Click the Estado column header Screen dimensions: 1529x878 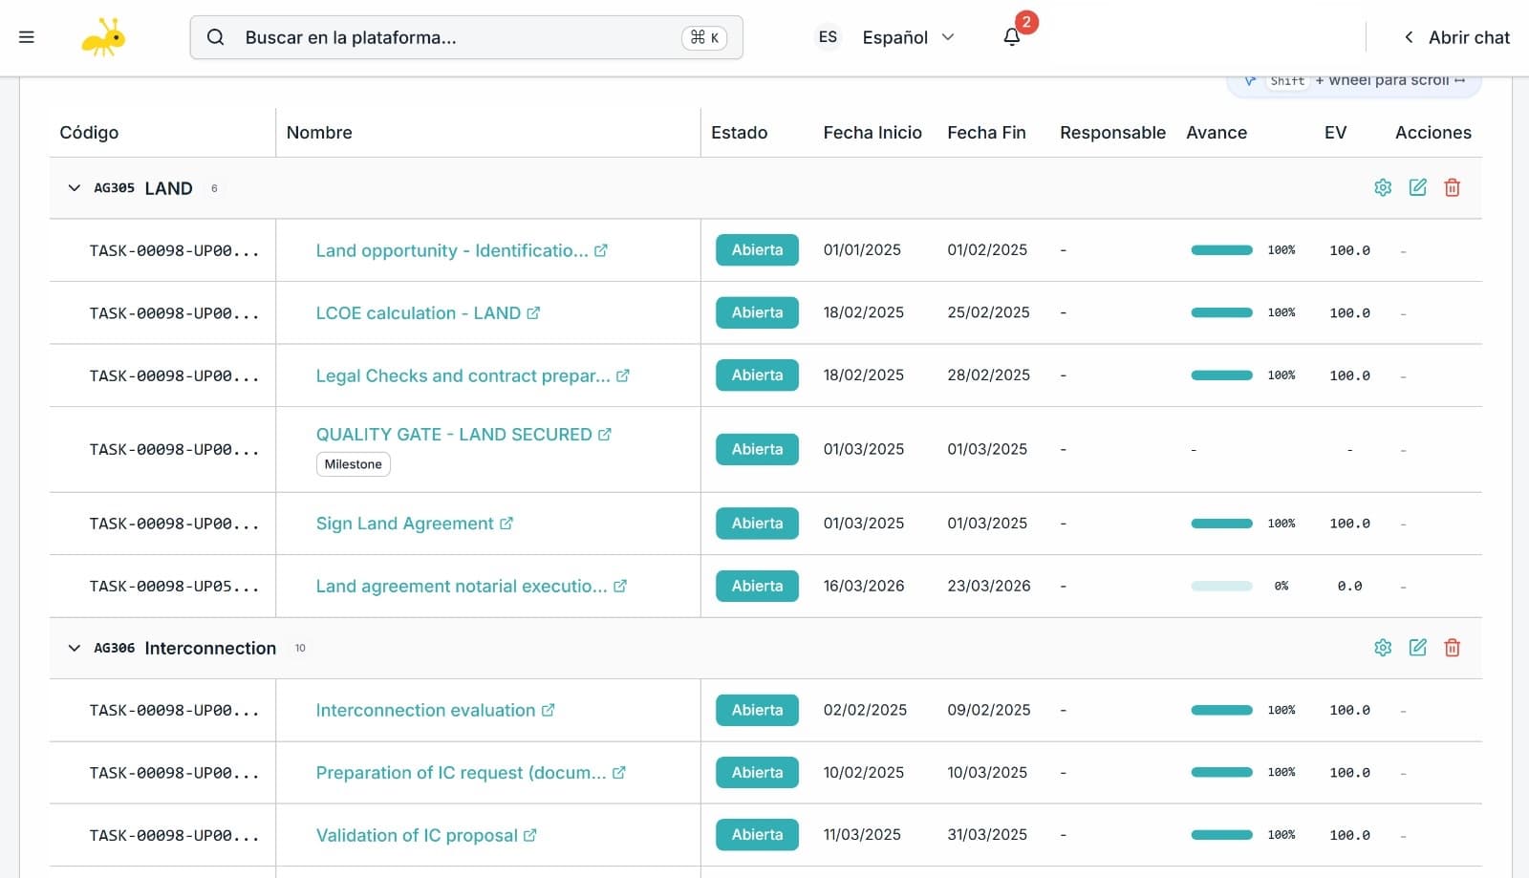[739, 133]
